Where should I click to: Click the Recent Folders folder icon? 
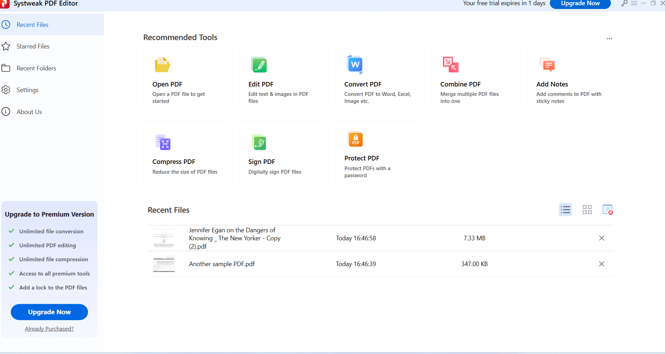coord(6,68)
